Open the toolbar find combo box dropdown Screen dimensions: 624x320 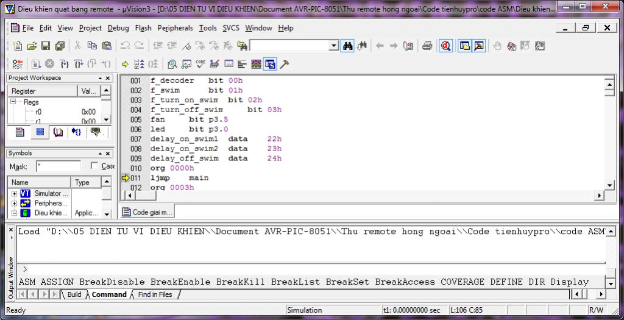[335, 46]
